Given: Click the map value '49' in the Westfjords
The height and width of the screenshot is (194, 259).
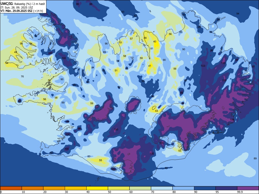Looking at the screenshot, I should click(16, 52).
